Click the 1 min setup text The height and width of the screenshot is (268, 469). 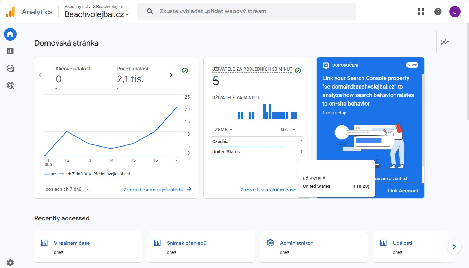334,113
